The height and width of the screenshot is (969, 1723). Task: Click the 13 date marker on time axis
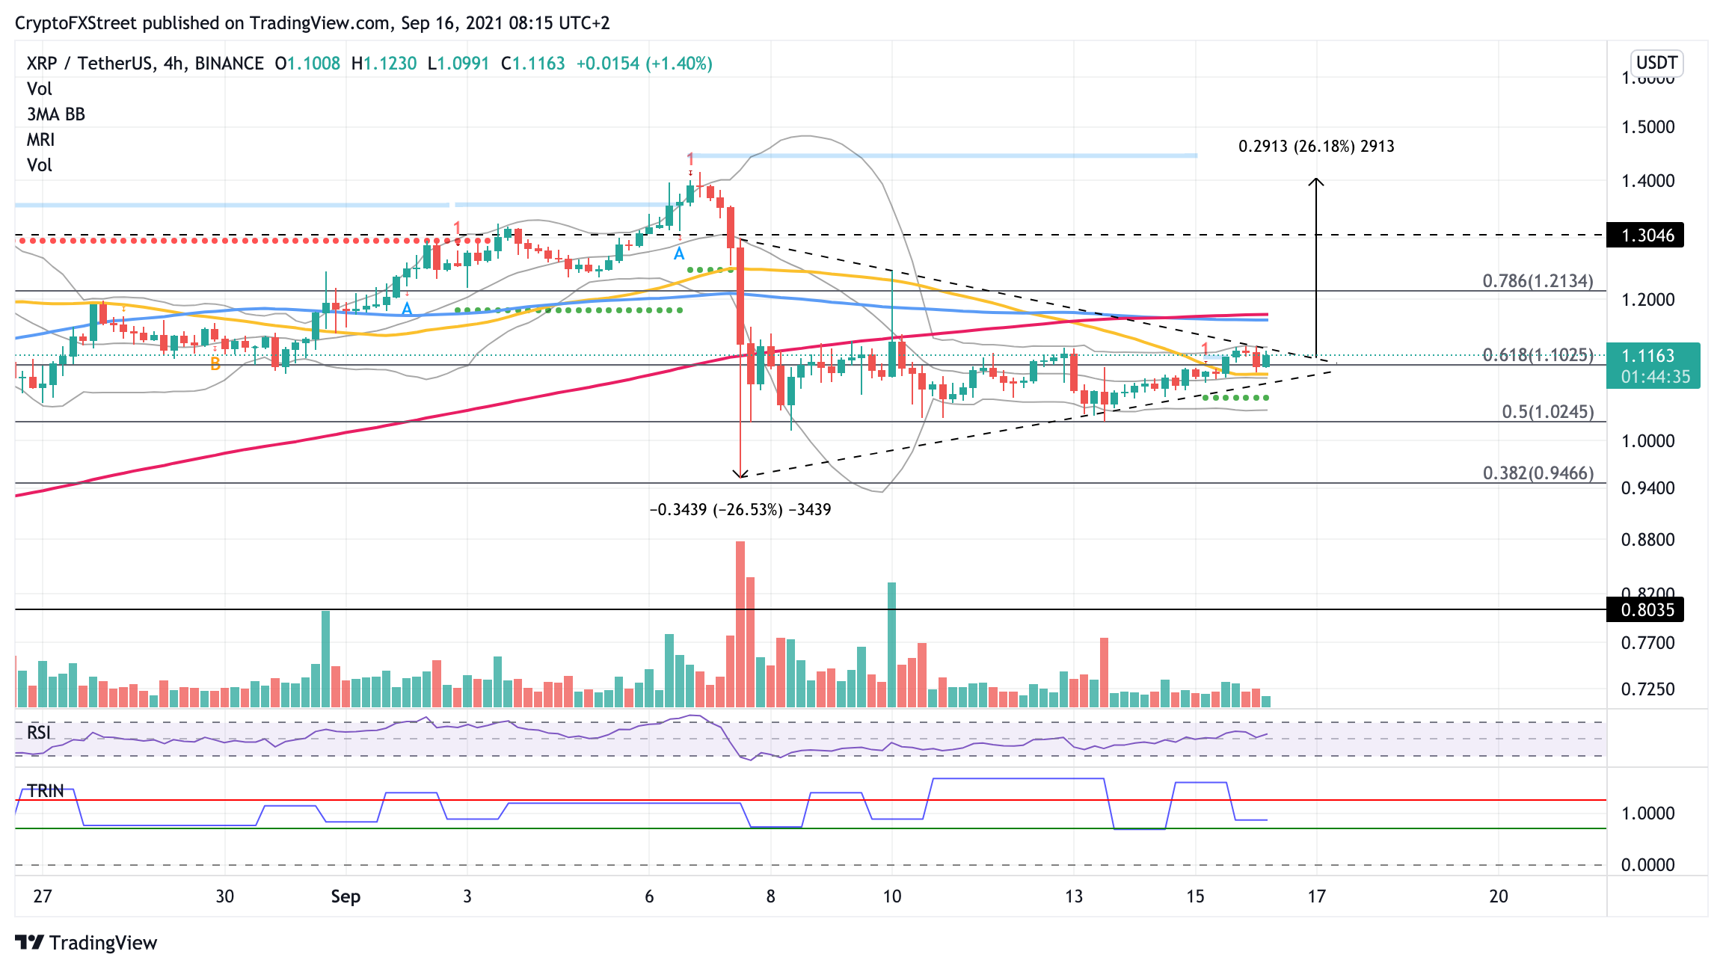(x=1074, y=896)
